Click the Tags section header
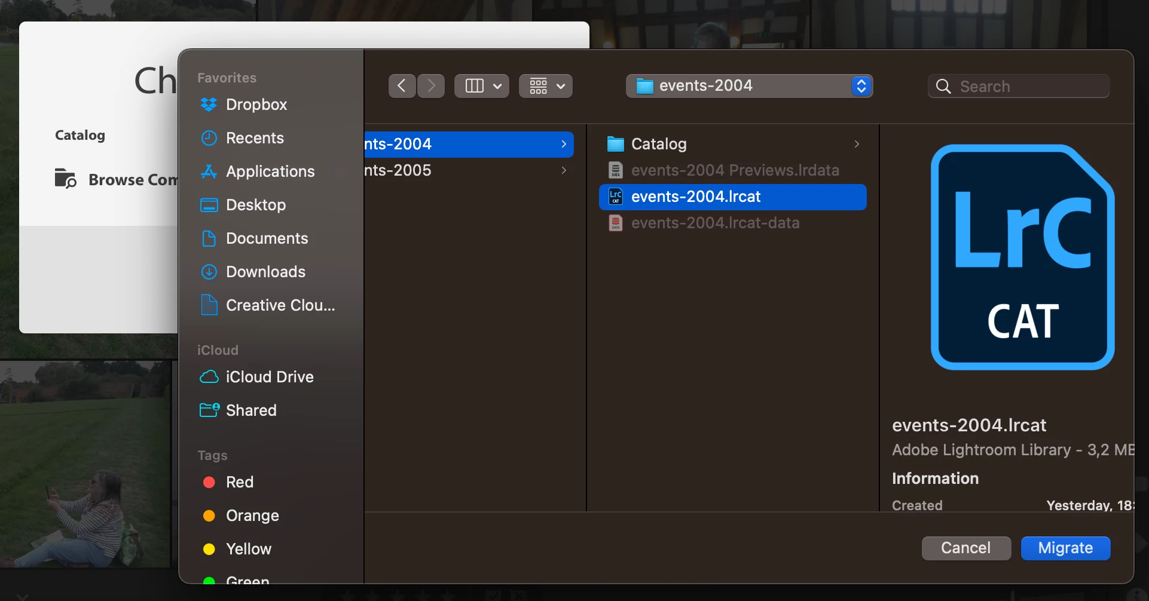Screen dimensions: 1149x601 [x=212, y=455]
